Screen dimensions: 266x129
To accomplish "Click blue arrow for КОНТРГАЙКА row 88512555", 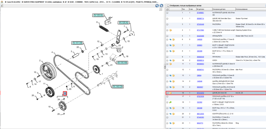I will (x=171, y=114).
